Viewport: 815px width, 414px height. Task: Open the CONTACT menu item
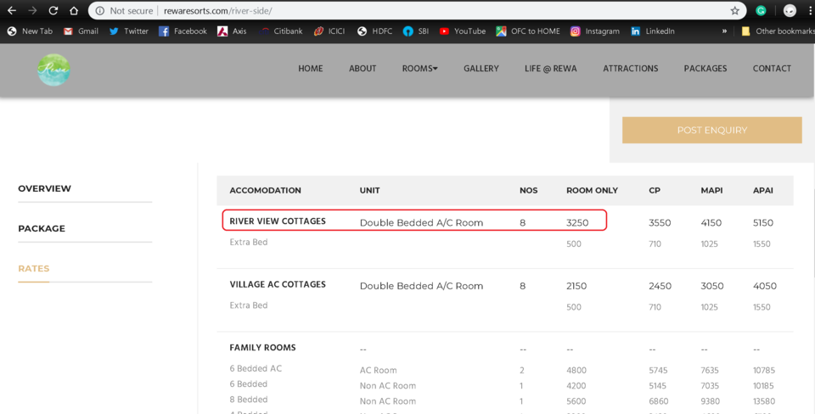[x=772, y=69]
